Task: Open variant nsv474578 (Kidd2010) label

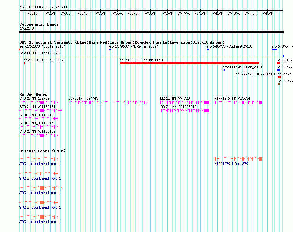Action: pos(255,74)
